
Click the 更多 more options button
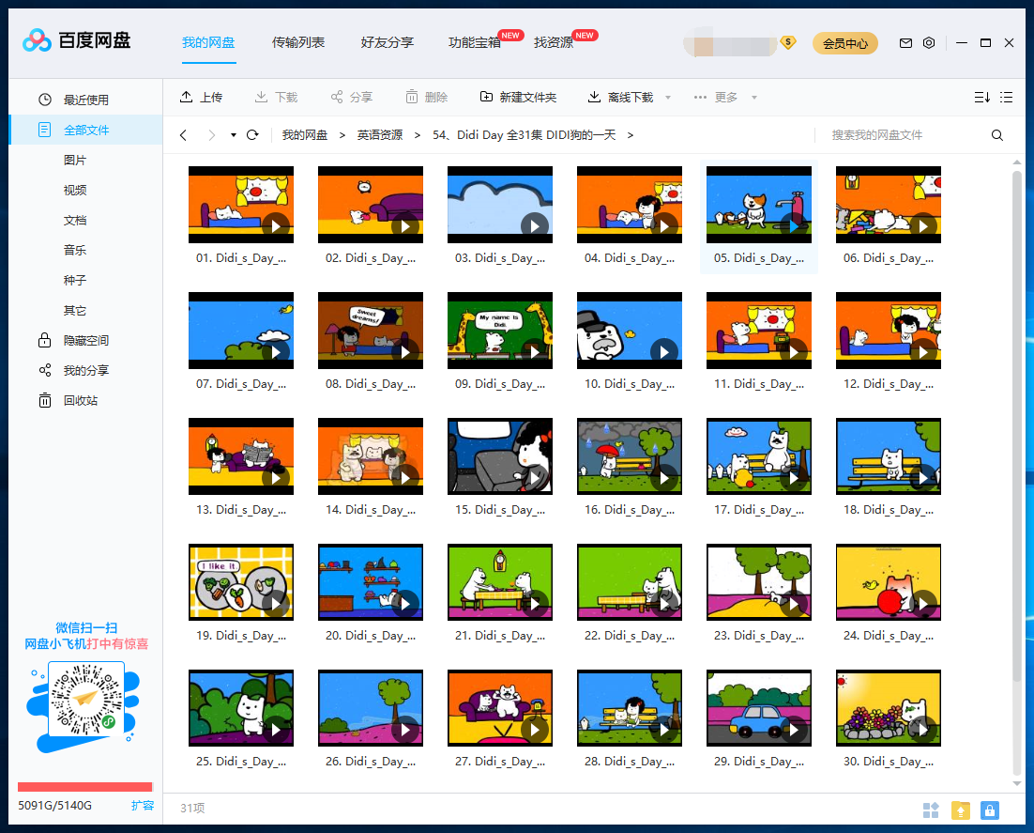(x=716, y=98)
